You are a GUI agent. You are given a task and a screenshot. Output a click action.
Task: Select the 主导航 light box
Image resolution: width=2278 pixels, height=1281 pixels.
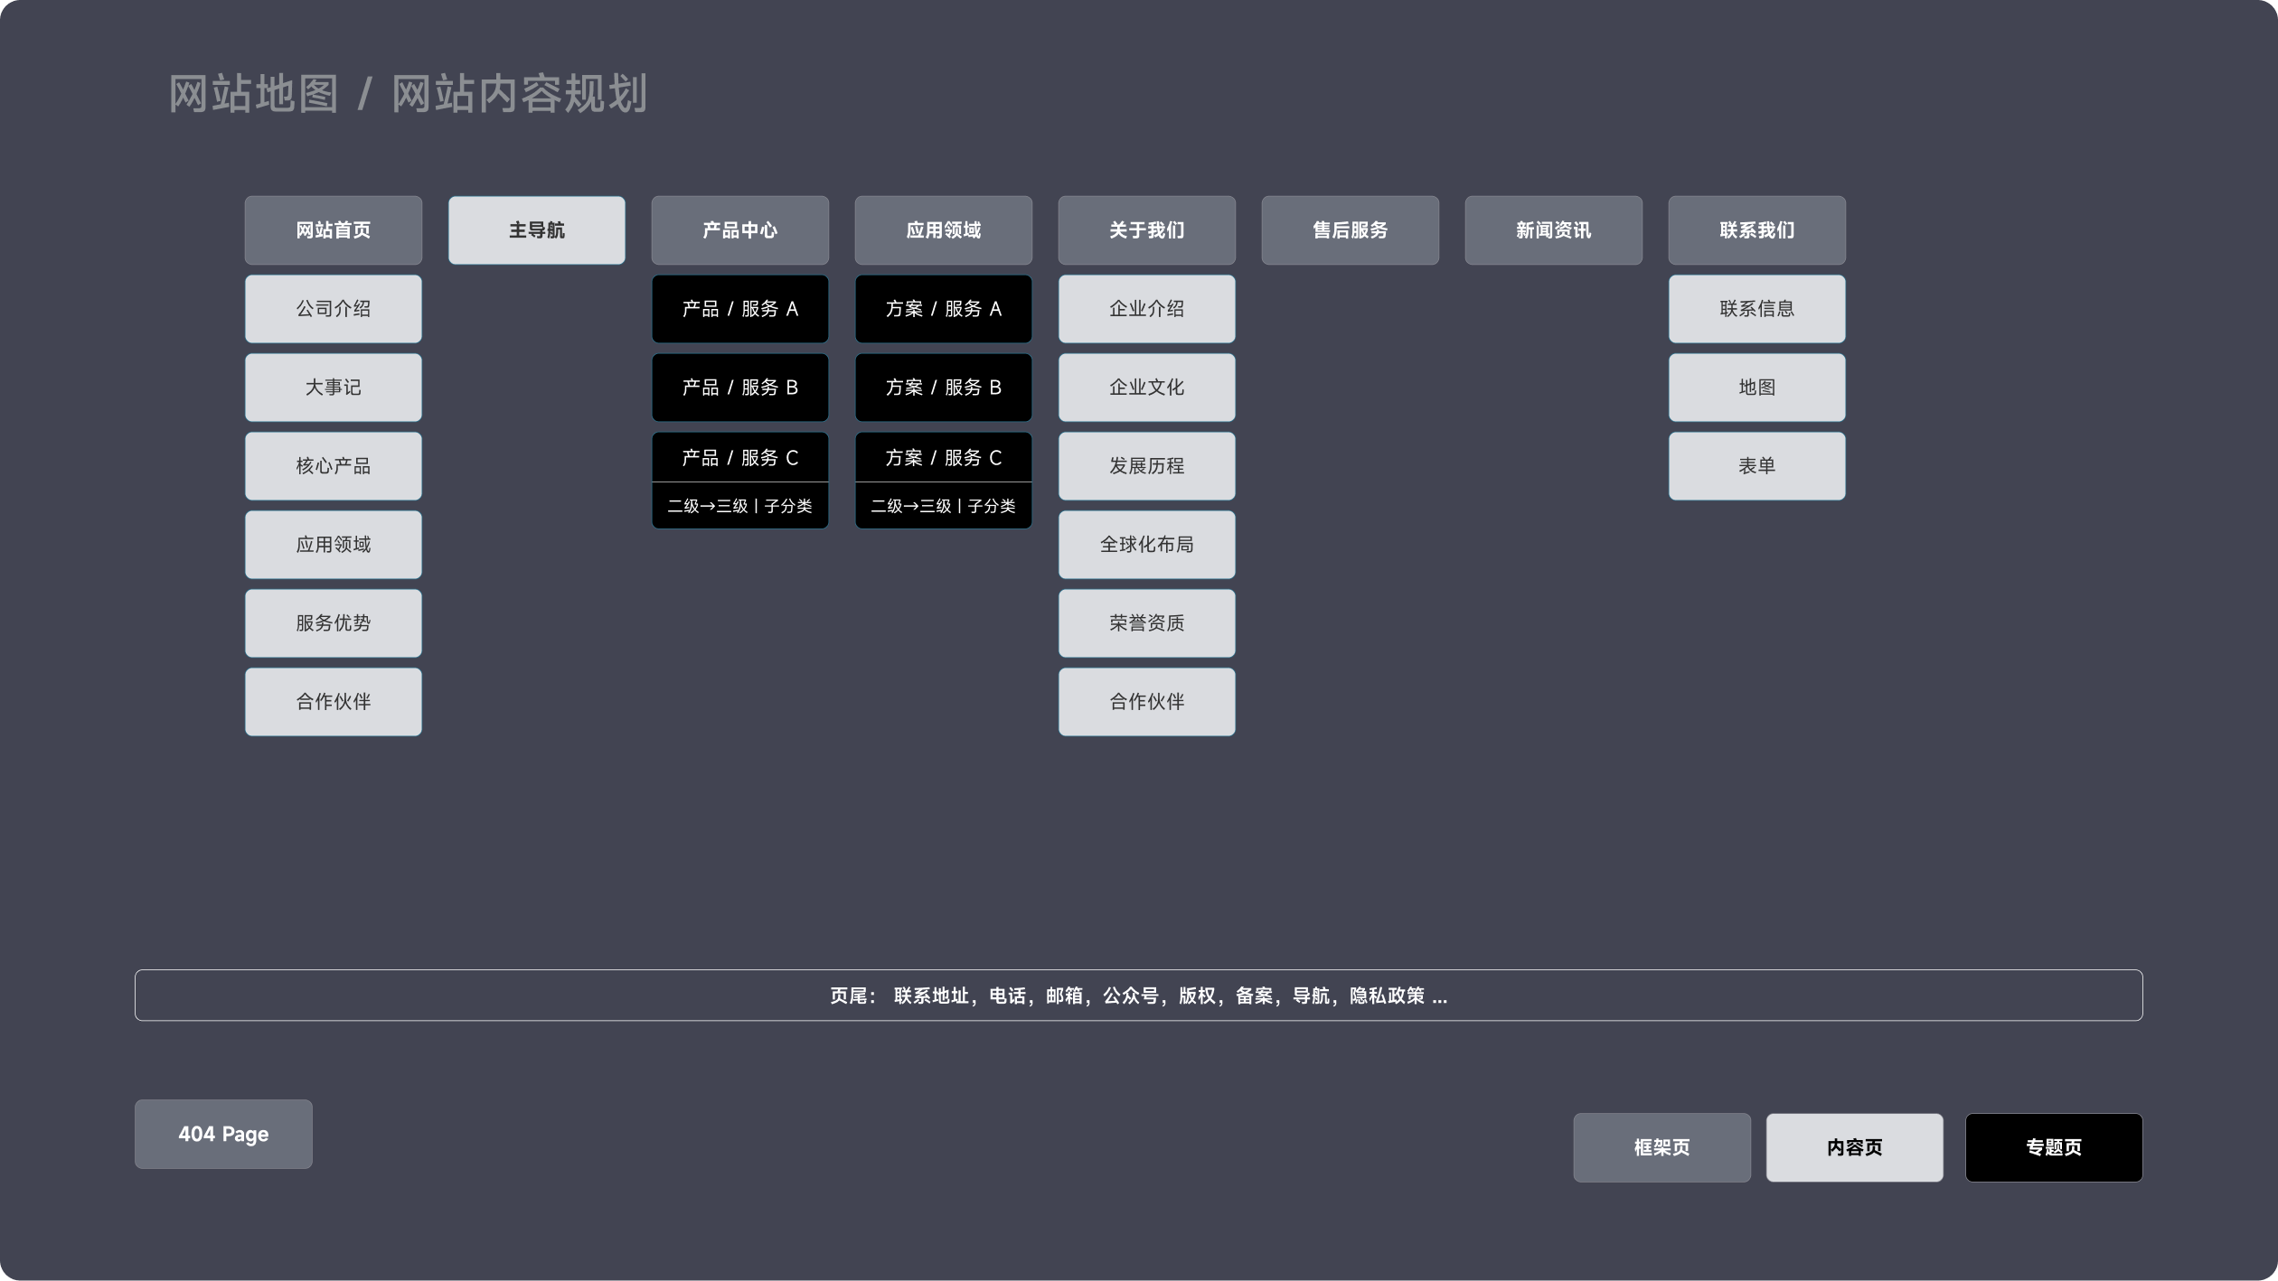coord(536,230)
